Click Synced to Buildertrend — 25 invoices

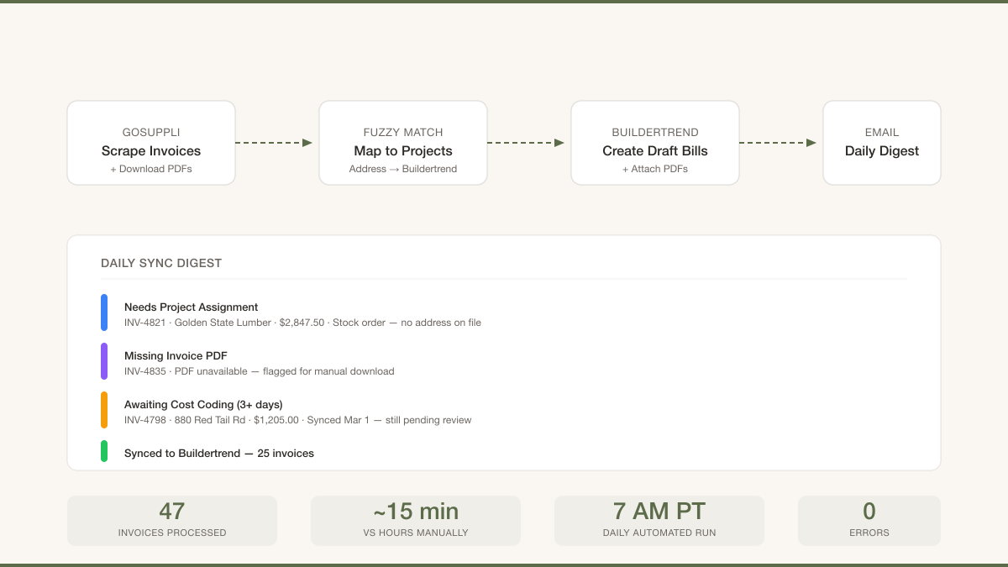click(x=219, y=454)
